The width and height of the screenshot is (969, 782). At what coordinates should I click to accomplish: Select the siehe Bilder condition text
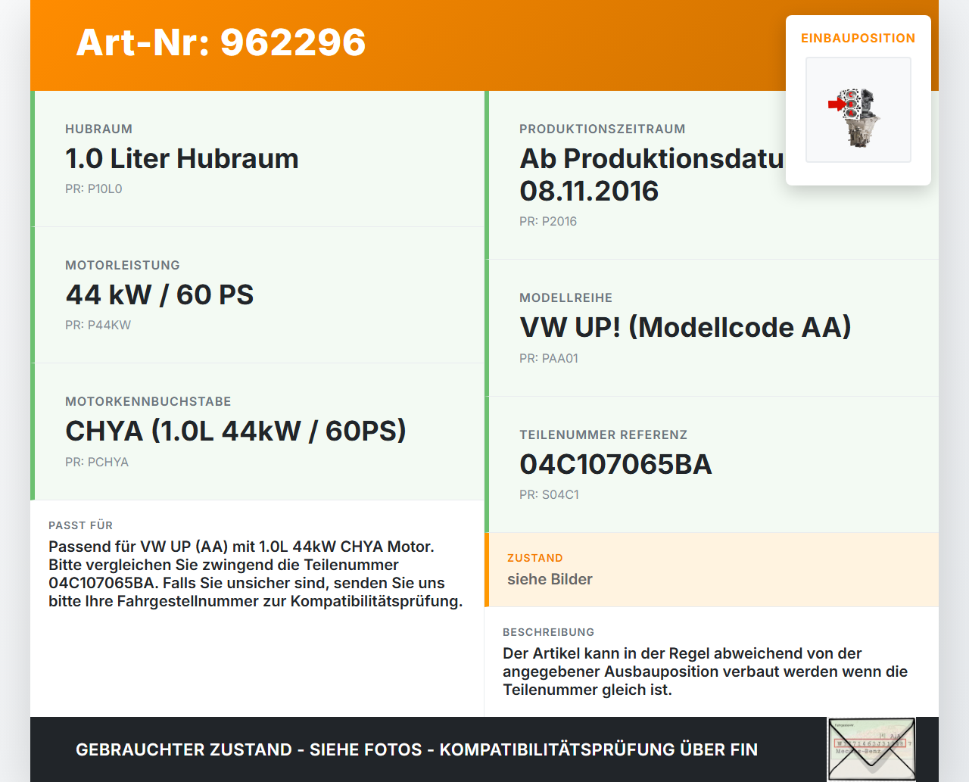tap(550, 579)
